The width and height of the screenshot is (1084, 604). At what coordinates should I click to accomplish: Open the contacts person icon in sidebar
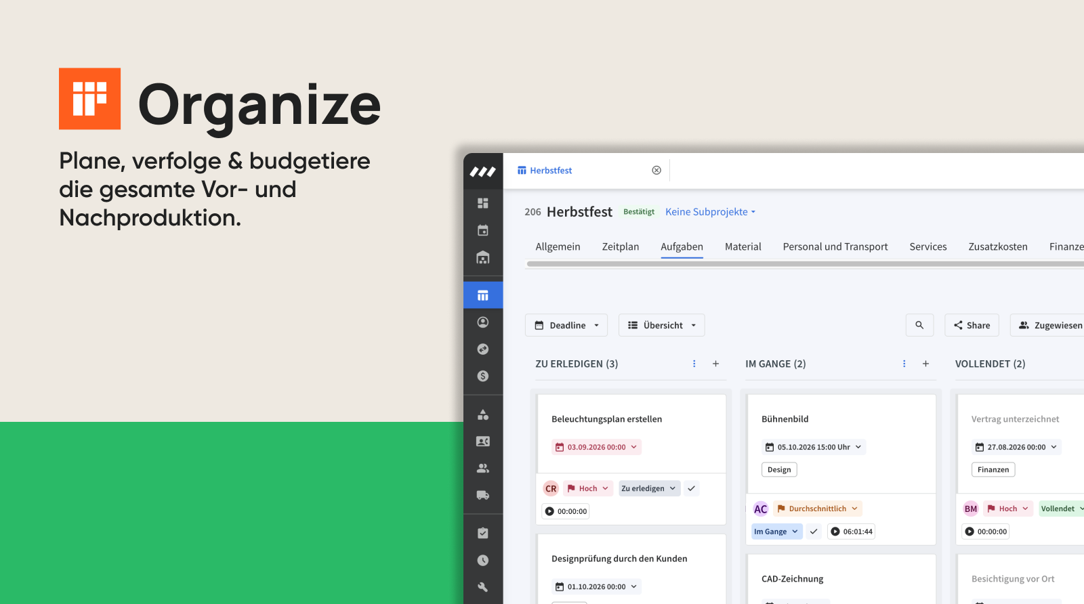click(483, 322)
